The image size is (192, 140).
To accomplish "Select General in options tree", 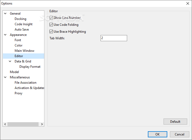I will pos(15,14).
